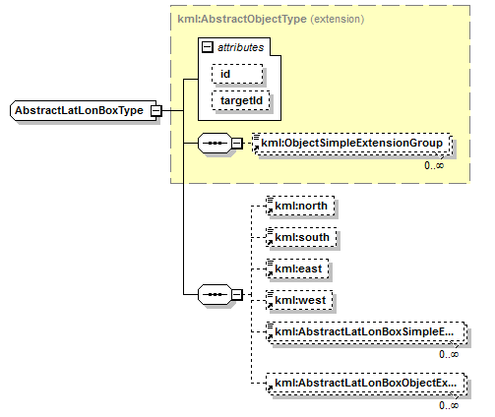495x417 pixels.
Task: Select the targetId attribute
Action: coord(241,100)
